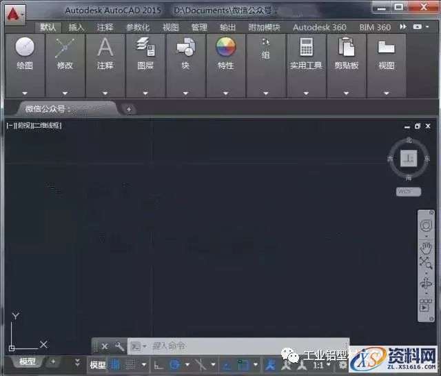The height and width of the screenshot is (376, 441).
Task: Toggle ortho mode in status bar
Action: coord(158,365)
